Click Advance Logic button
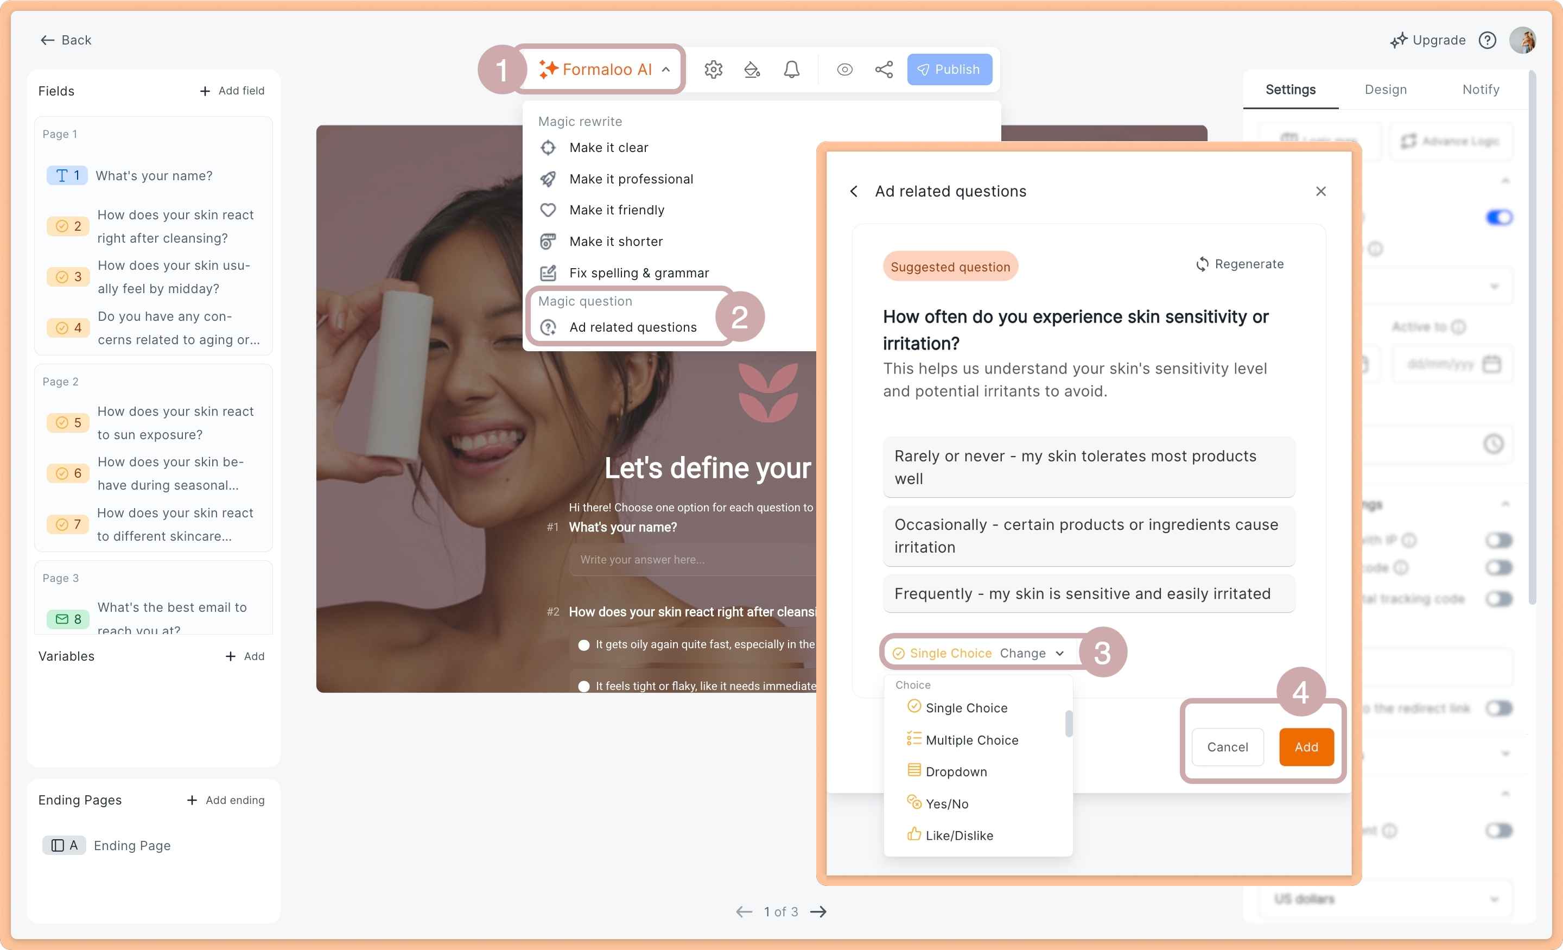This screenshot has height=950, width=1563. click(x=1451, y=141)
